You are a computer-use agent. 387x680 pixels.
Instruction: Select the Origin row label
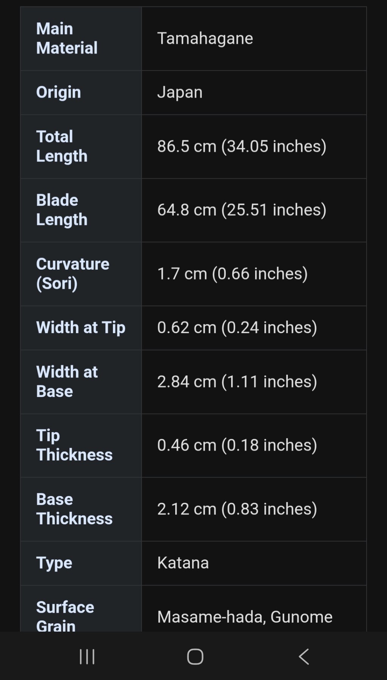59,92
